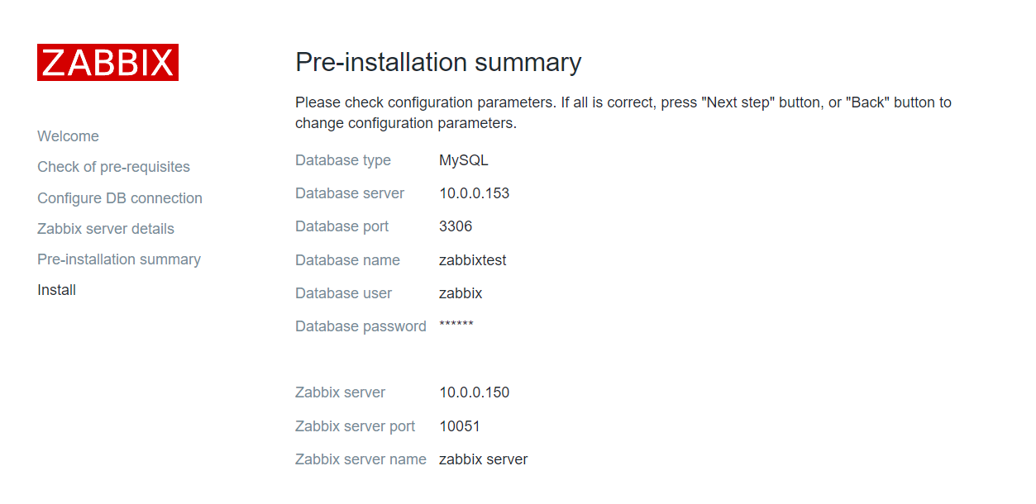
Task: Click the database name zabbixtest
Action: pyautogui.click(x=472, y=260)
